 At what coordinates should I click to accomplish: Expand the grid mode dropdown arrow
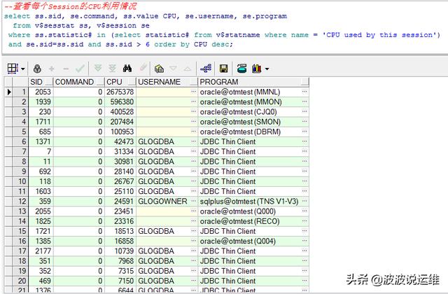click(x=23, y=69)
